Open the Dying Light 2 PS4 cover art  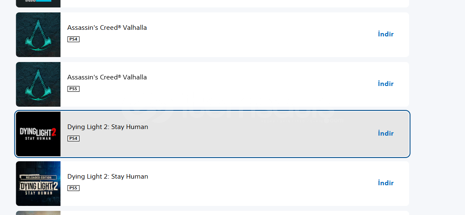[38, 134]
